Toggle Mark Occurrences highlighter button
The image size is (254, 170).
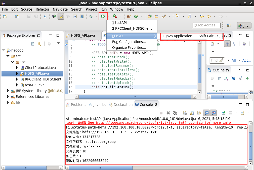(61, 16)
